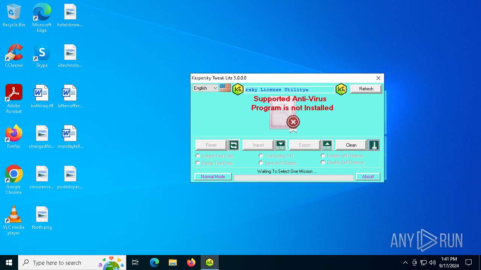Open the VLC media player desktop shortcut

(14, 220)
